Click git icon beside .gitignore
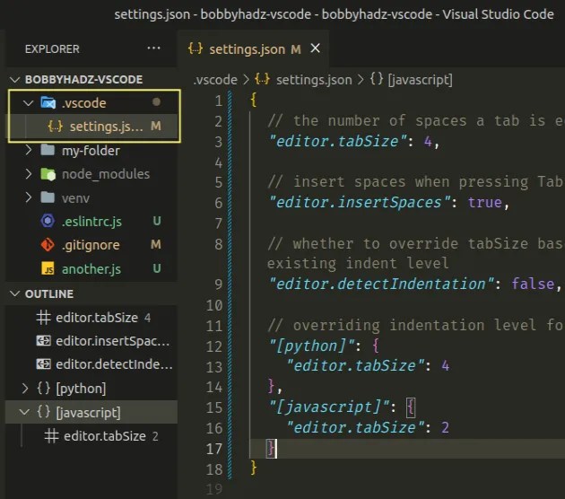565x499 pixels. click(48, 245)
